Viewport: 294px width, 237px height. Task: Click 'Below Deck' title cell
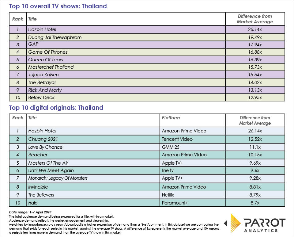point(126,97)
